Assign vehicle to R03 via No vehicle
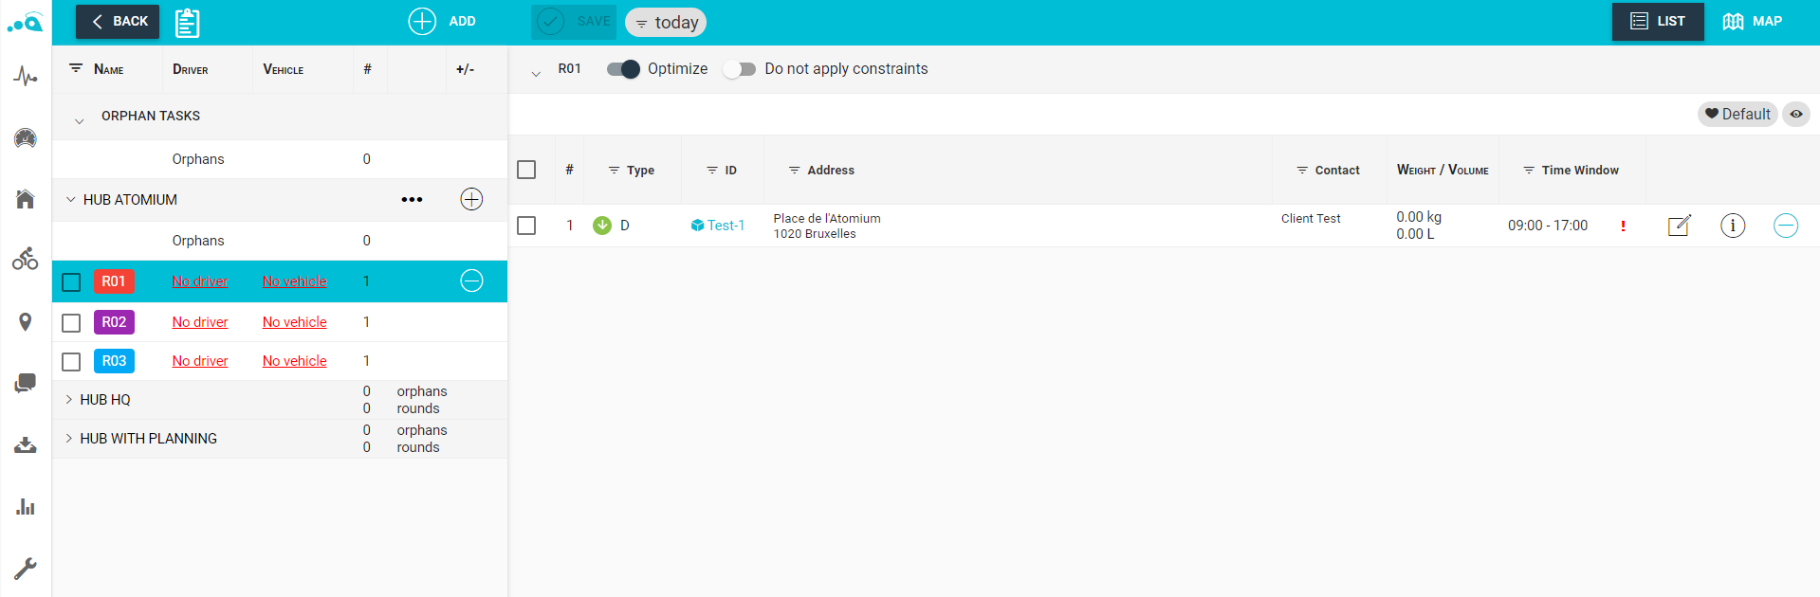 pos(295,361)
